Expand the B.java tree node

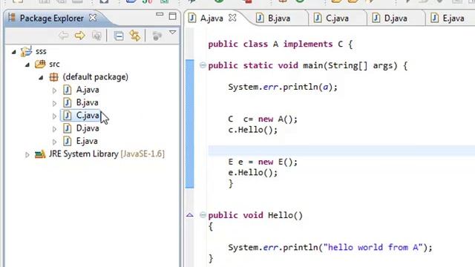pyautogui.click(x=54, y=103)
